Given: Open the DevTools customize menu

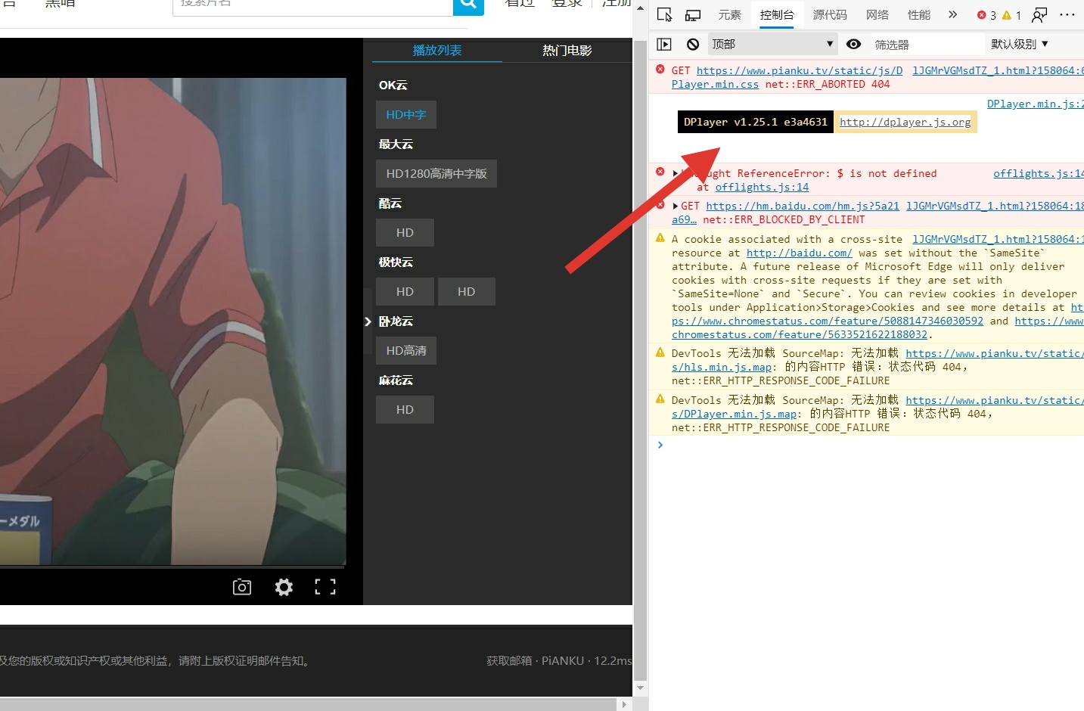Looking at the screenshot, I should click(1067, 14).
